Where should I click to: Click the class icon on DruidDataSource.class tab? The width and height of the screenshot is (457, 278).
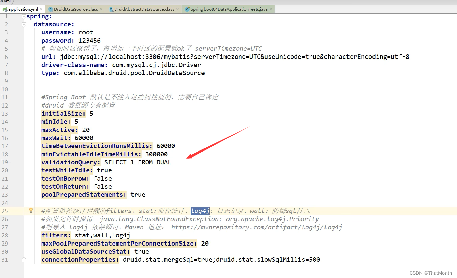[x=50, y=9]
